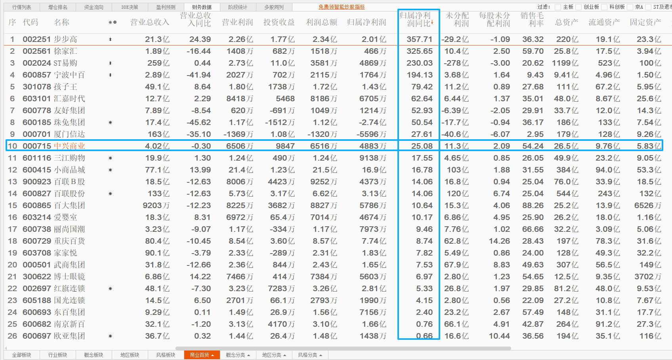
Task: Click the star icon next to 三江购物
Action: click(x=110, y=158)
